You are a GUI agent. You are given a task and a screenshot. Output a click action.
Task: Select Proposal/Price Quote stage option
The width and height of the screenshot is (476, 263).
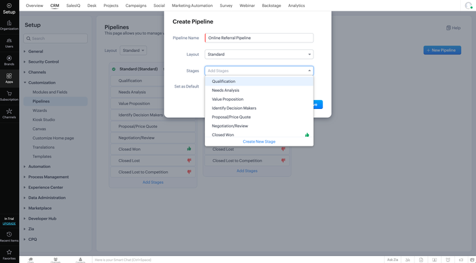[259, 117]
